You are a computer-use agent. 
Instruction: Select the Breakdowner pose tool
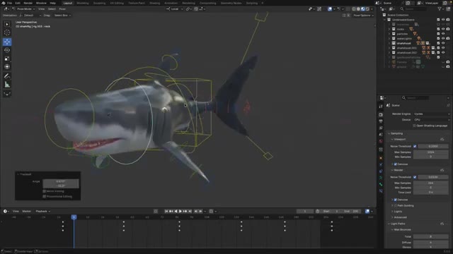pos(7,93)
